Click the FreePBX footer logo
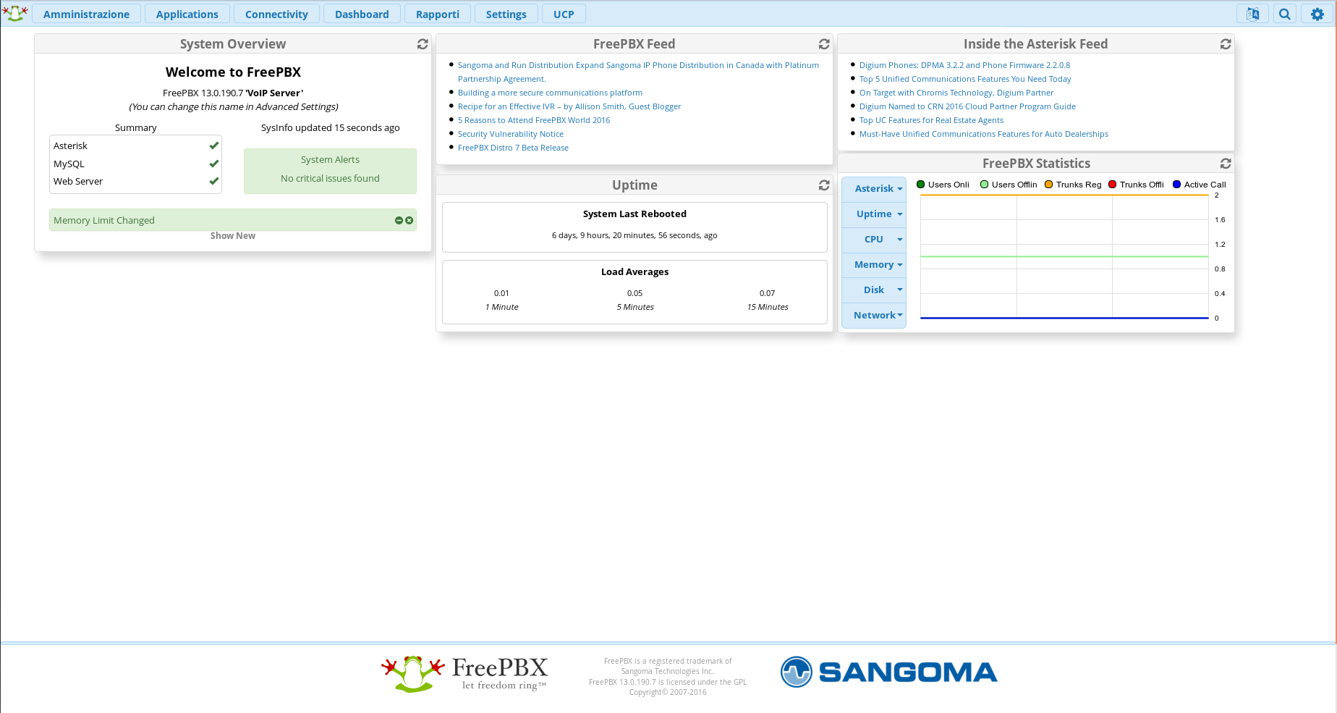Viewport: 1337px width, 713px height. pyautogui.click(x=464, y=673)
